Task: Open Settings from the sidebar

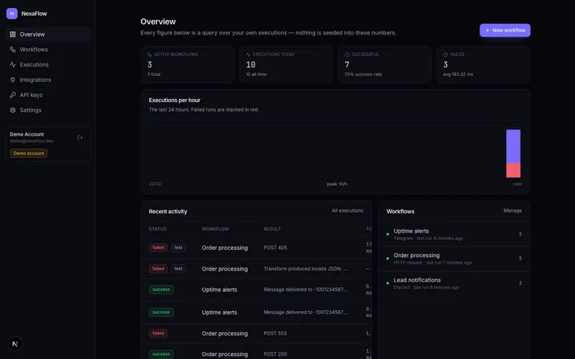Action: pos(48,110)
